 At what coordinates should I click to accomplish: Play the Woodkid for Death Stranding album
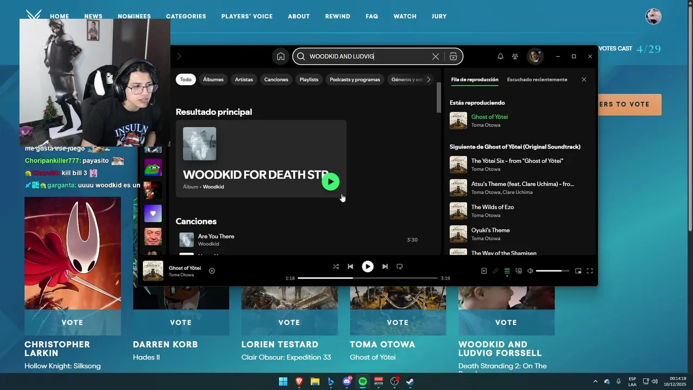tap(330, 181)
